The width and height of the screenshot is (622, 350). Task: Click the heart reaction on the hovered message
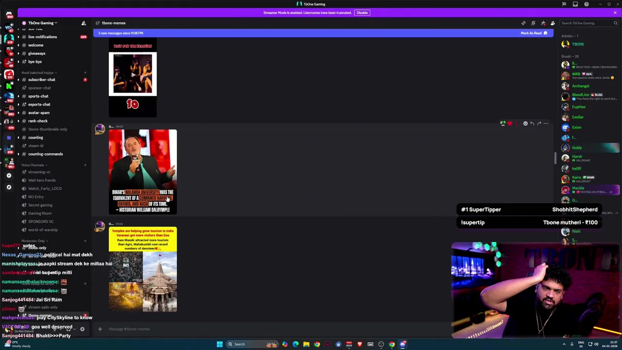pos(509,123)
